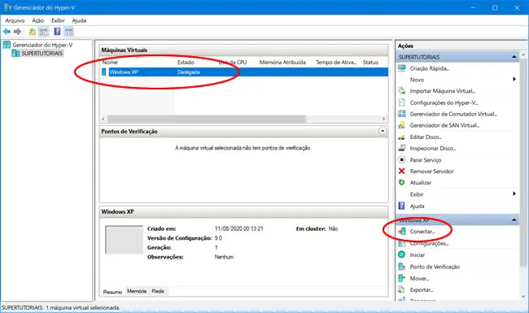Open the Ação menu
The width and height of the screenshot is (529, 313).
[x=38, y=20]
